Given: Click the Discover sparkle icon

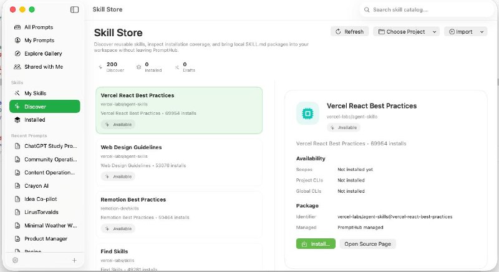Looking at the screenshot, I should (x=17, y=106).
